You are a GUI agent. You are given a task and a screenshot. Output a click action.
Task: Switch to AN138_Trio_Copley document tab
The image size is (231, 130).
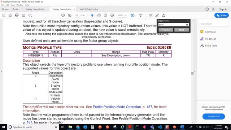coord(90,9)
